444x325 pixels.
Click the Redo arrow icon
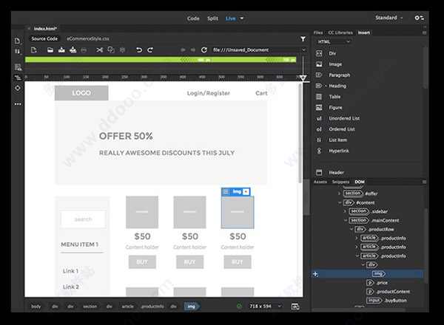pos(150,50)
